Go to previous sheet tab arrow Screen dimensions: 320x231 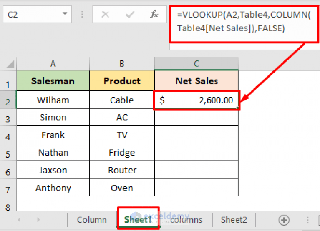19,220
